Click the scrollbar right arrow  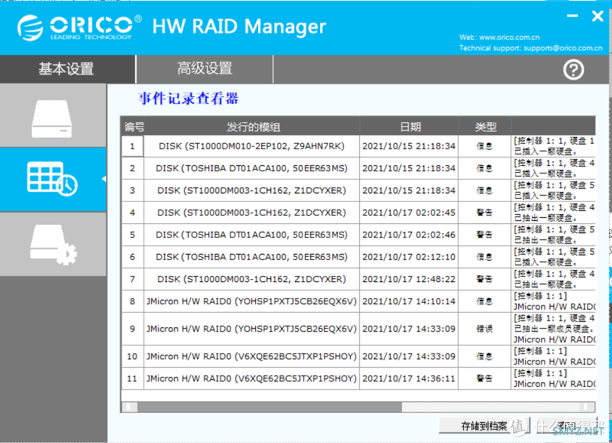coord(587,407)
